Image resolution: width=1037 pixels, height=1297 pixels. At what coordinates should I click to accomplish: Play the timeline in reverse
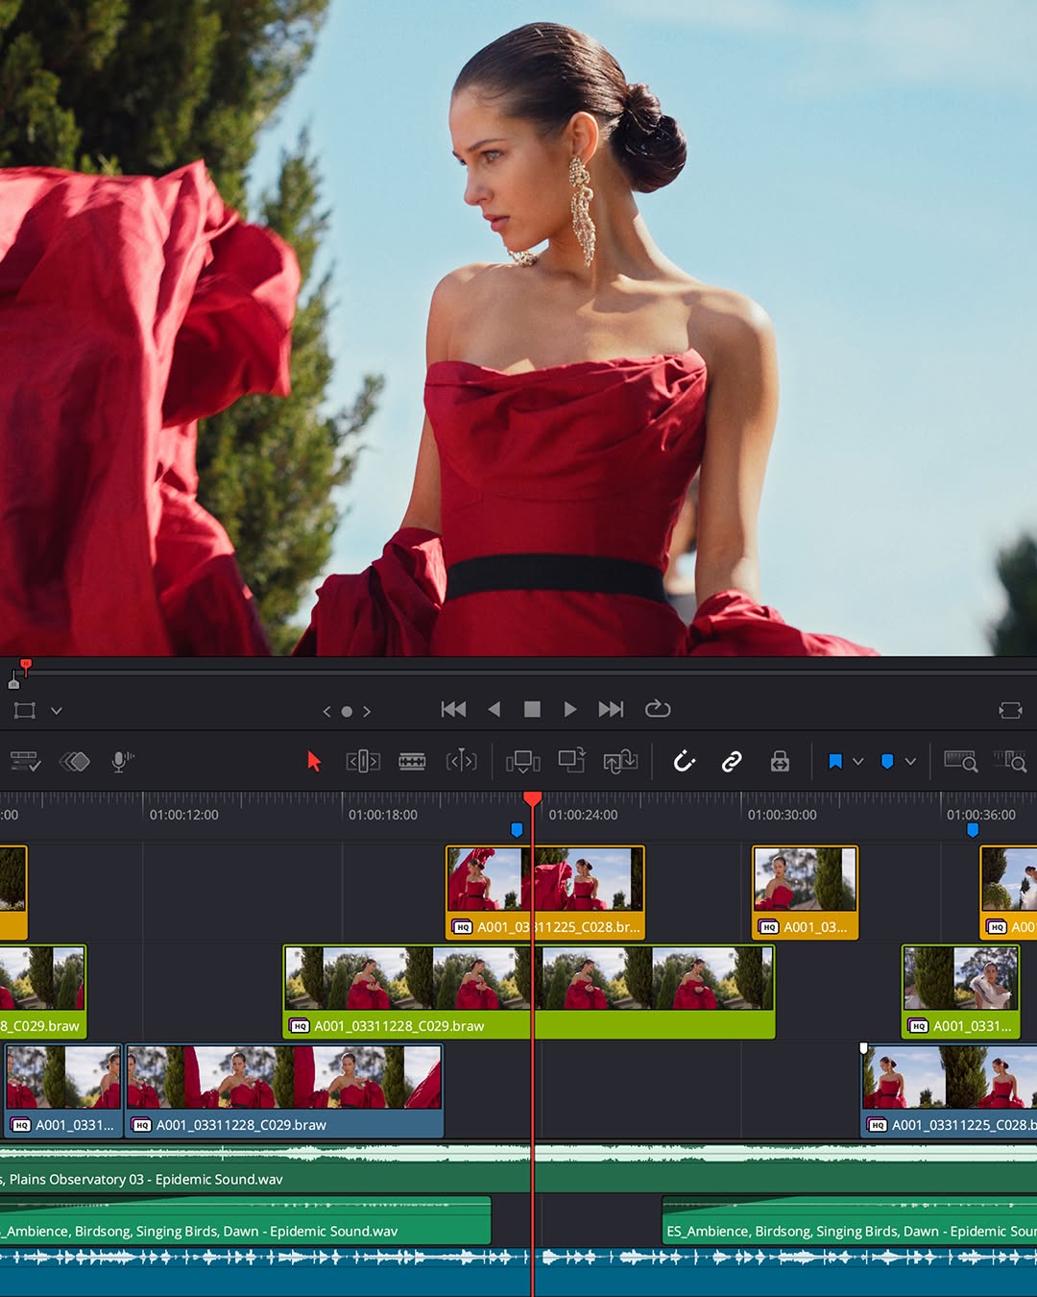tap(494, 709)
